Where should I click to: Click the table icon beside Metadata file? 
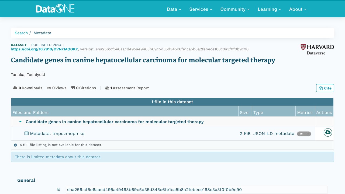coord(26,133)
